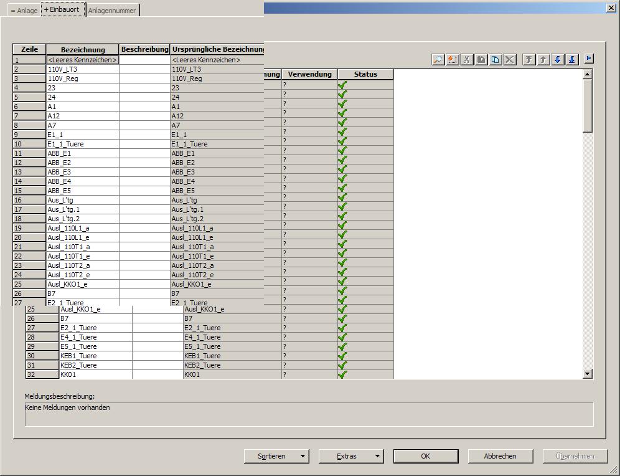The image size is (620, 476).
Task: Click the blue move down arrow icon
Action: click(x=558, y=59)
